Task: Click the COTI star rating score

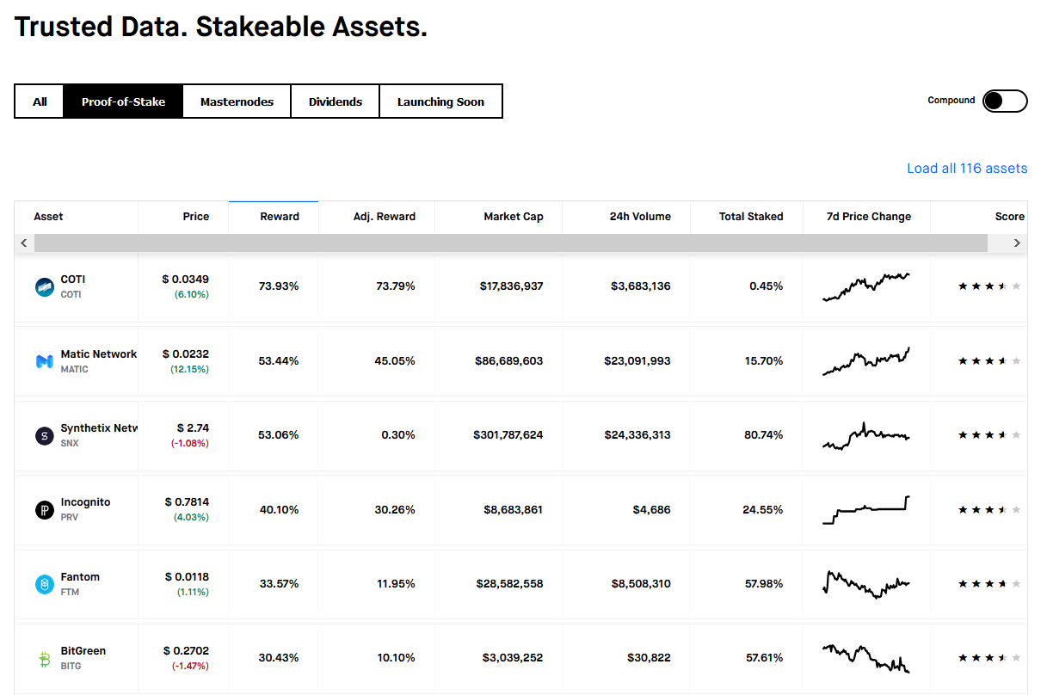Action: point(989,286)
